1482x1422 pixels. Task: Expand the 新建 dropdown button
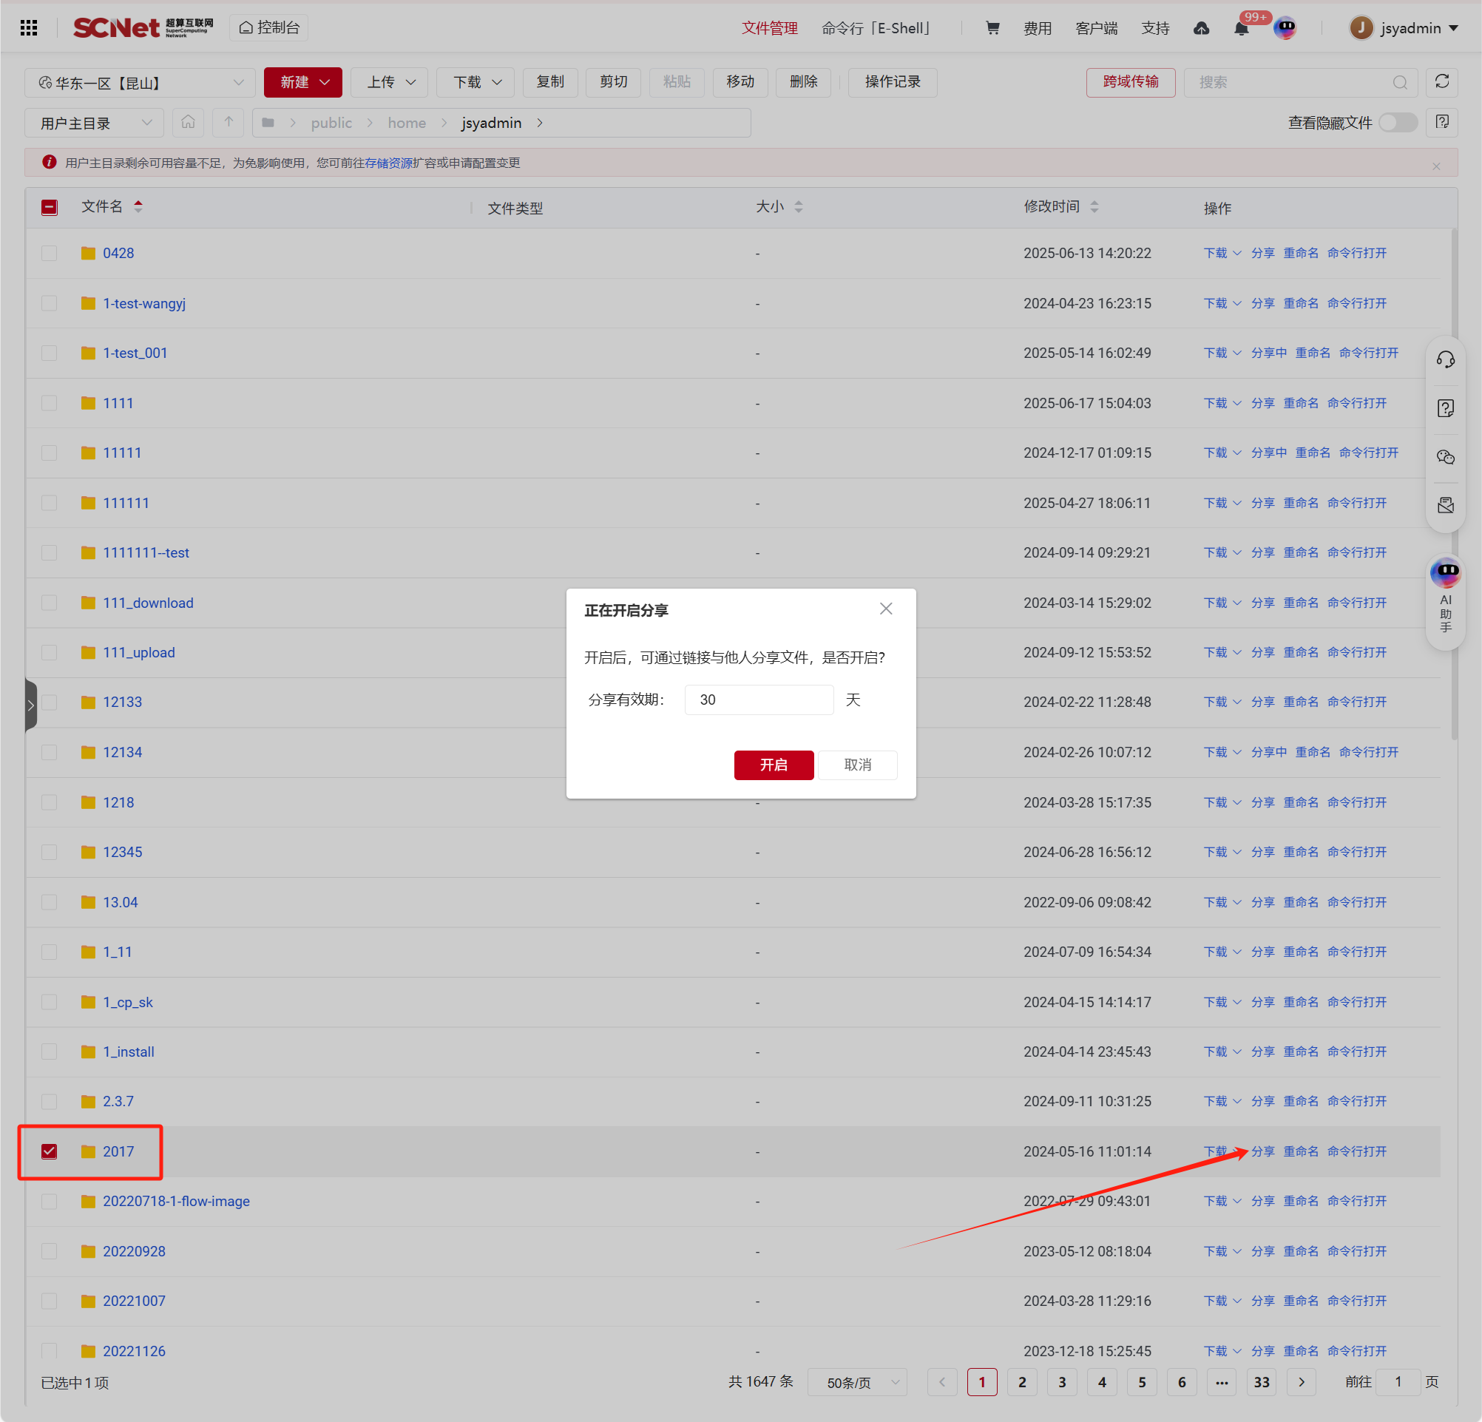303,82
